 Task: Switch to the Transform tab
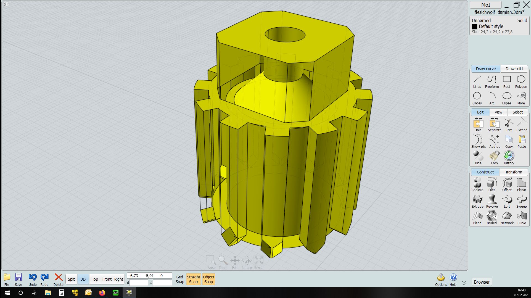coord(514,172)
